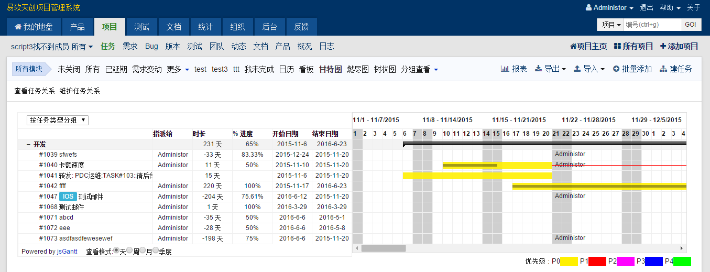This screenshot has width=710, height=272.
Task: Click the Administrator user icon
Action: [x=588, y=8]
